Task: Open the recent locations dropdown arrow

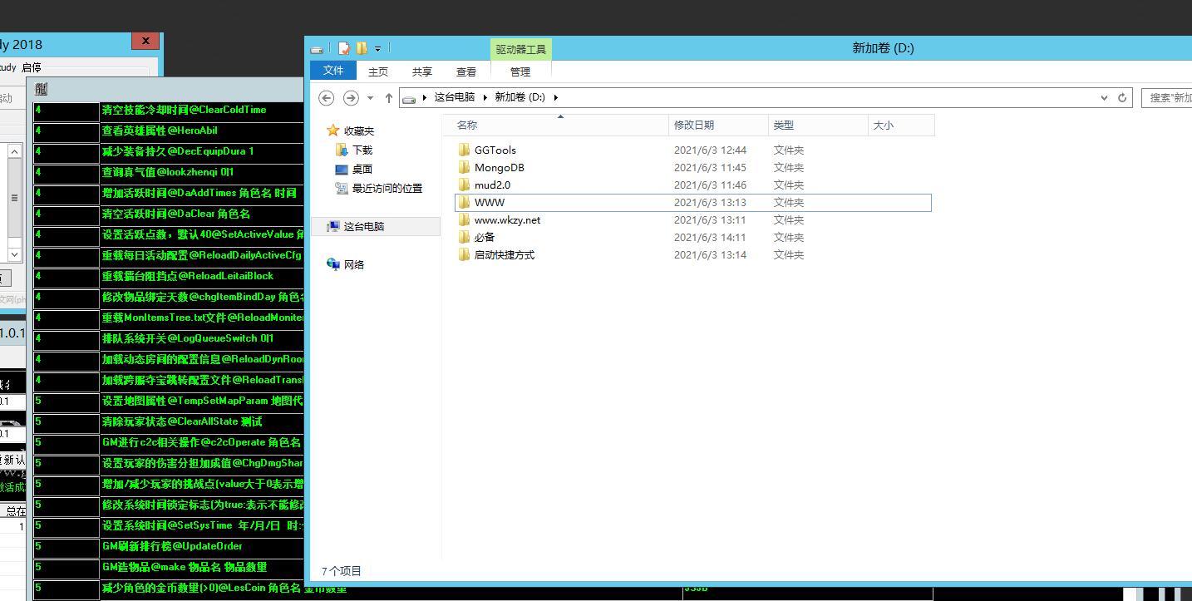Action: 370,98
